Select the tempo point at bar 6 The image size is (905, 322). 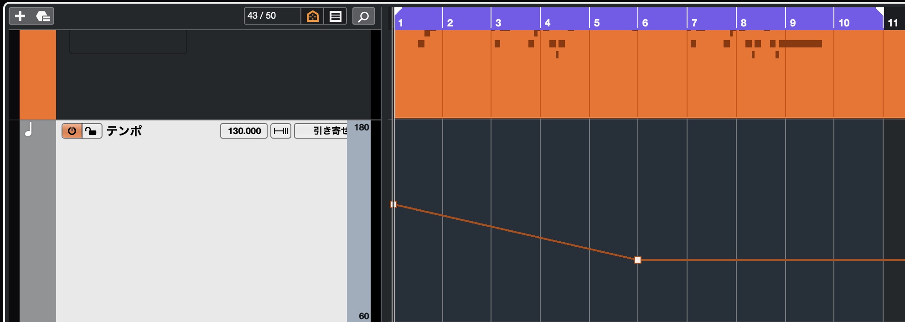coord(638,260)
